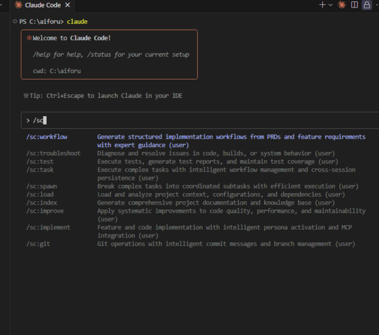Split the editor with the split icon
Screen dimensions: 379x335
(x=354, y=5)
